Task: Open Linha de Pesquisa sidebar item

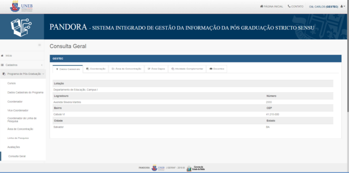Action: [18, 138]
